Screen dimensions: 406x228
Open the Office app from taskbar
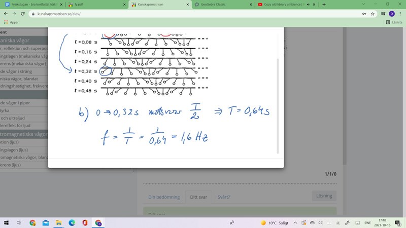pos(85,222)
